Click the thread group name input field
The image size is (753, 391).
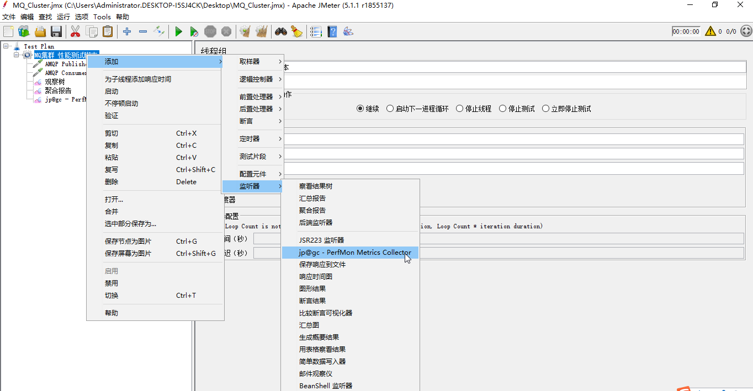(x=513, y=67)
